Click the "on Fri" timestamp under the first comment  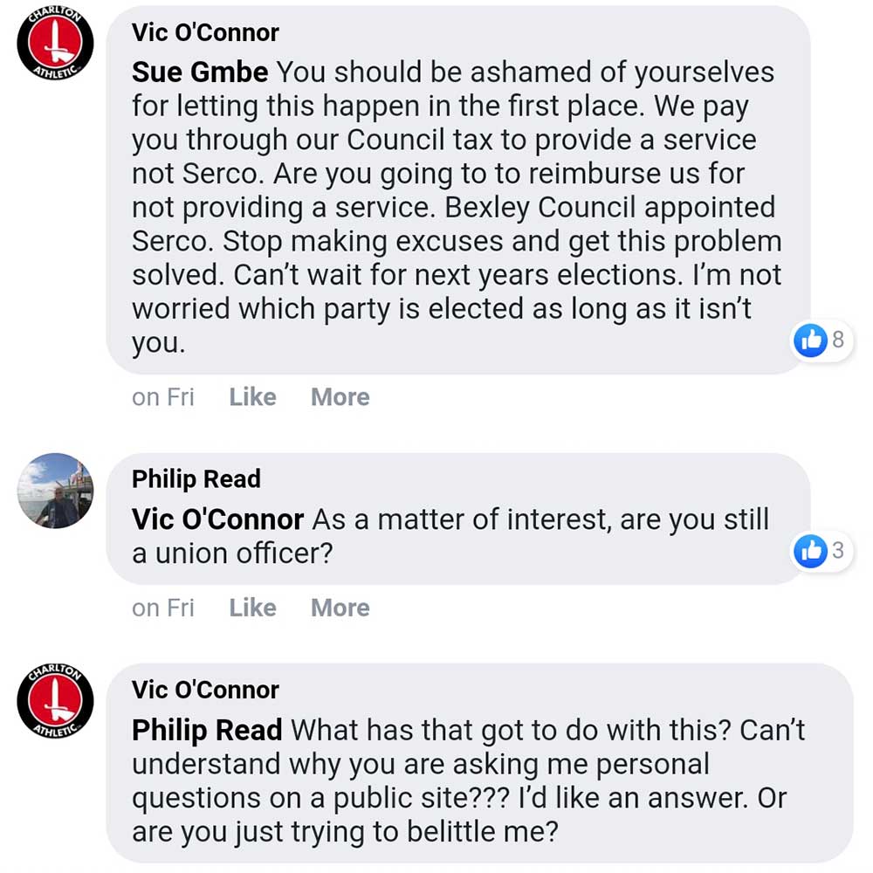click(x=162, y=397)
